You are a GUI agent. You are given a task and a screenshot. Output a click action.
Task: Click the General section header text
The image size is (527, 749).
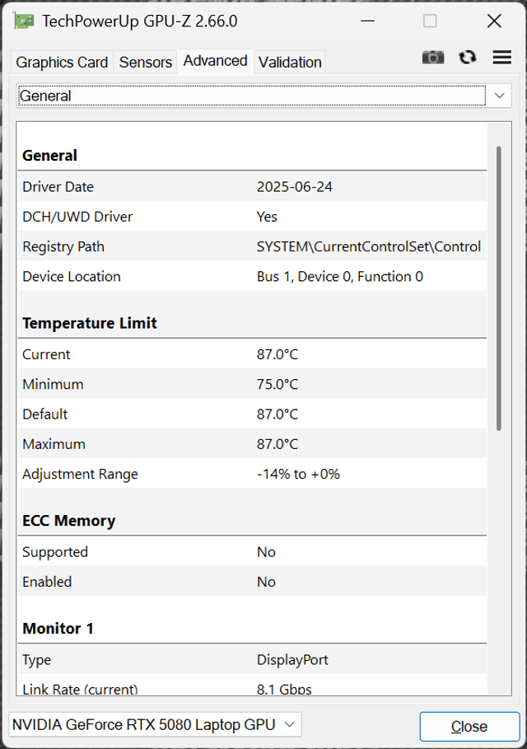(x=49, y=155)
